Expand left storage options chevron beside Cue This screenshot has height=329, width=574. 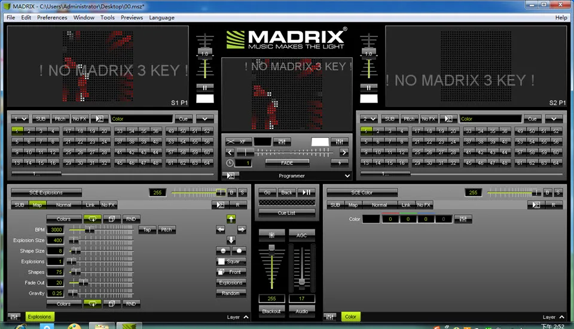point(204,119)
